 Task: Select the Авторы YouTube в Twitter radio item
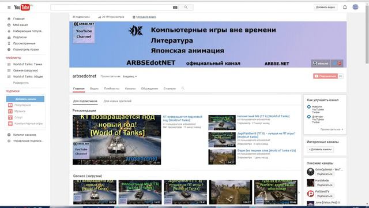(x=309, y=117)
